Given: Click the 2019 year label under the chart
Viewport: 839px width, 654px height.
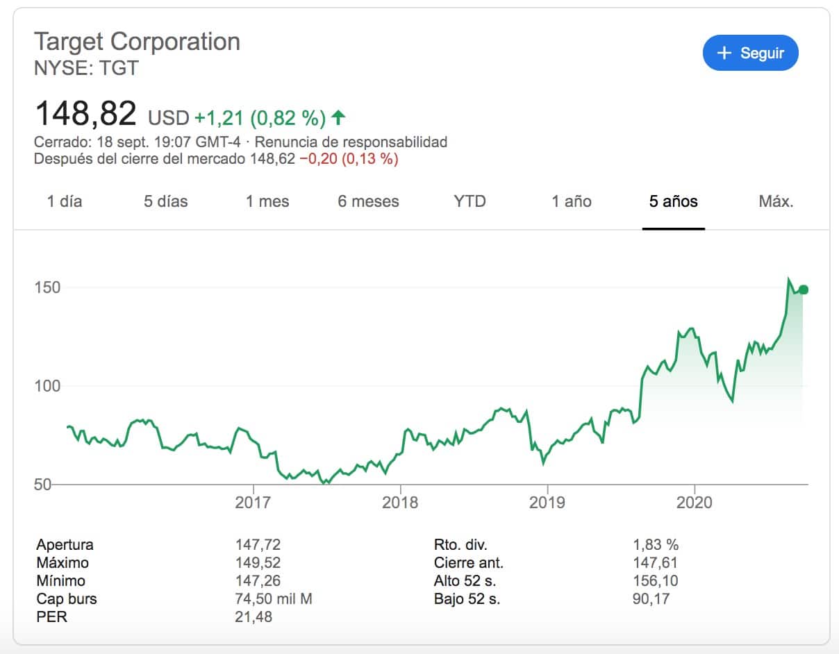Looking at the screenshot, I should click(547, 502).
